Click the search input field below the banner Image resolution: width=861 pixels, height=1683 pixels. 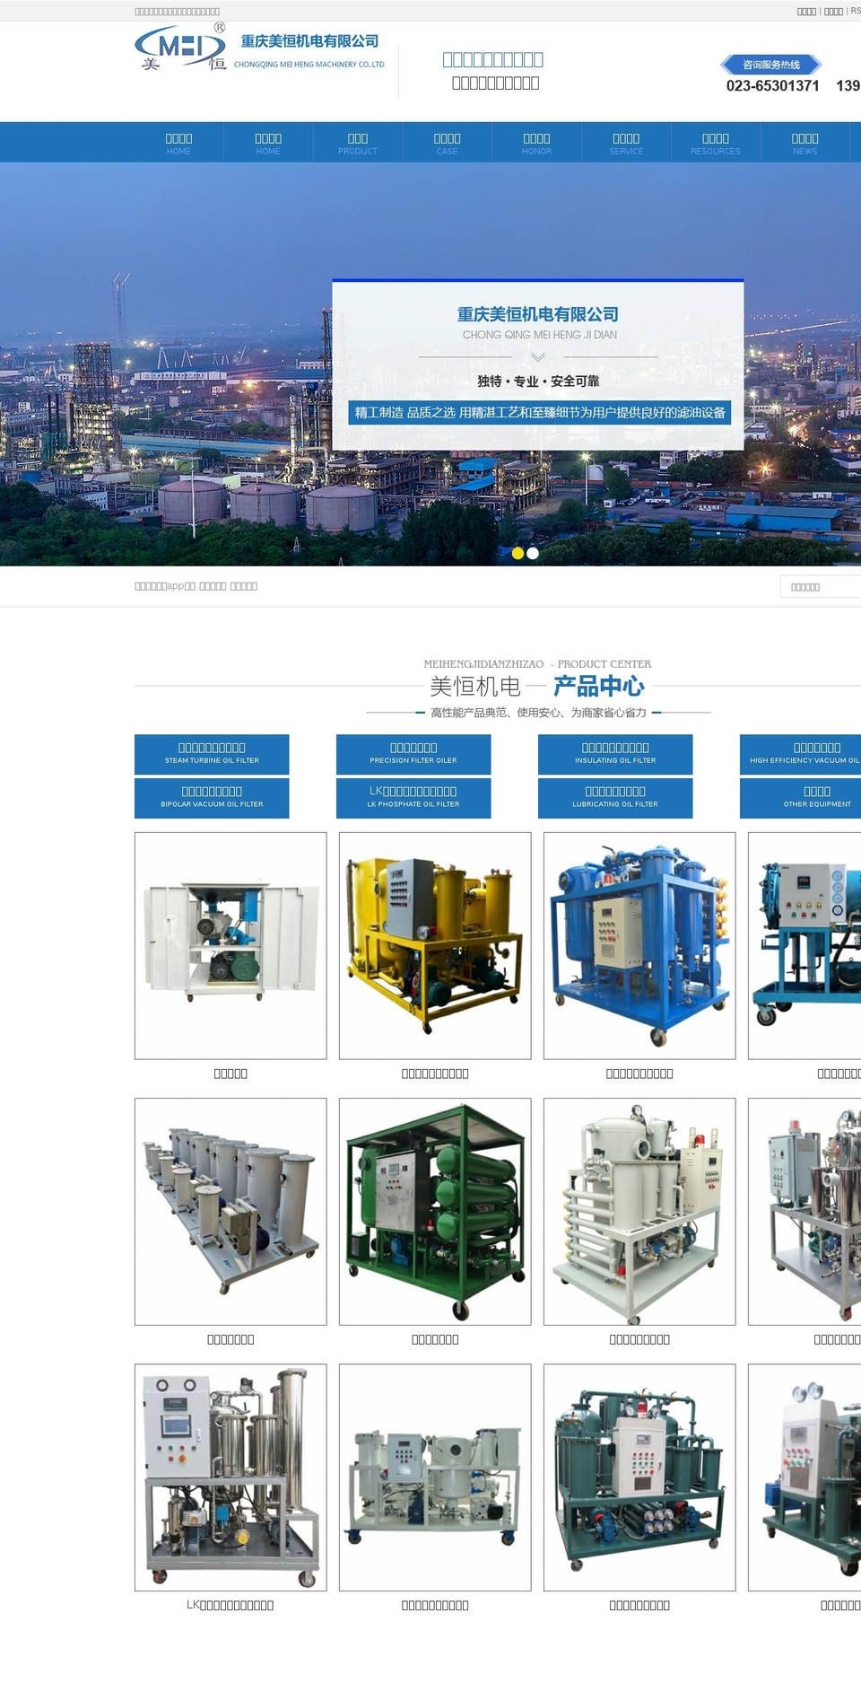[821, 587]
